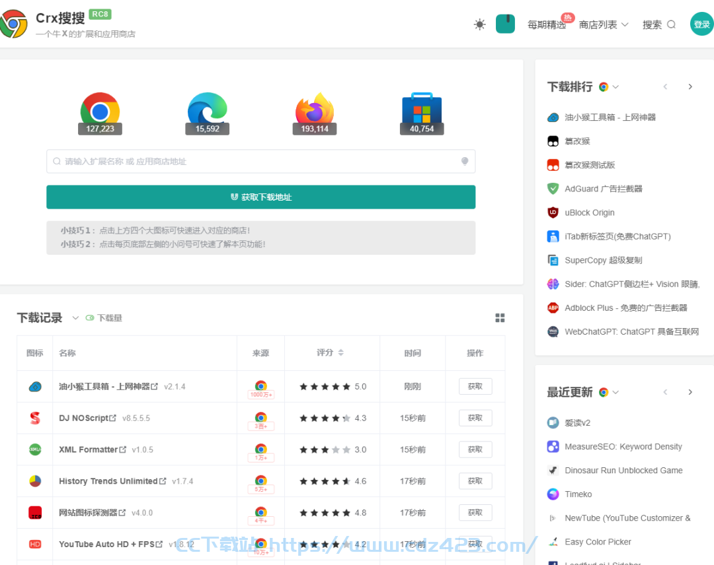Screen dimensions: 714x565
Task: Click 获取 button for DJ NOScript row
Action: 475,418
